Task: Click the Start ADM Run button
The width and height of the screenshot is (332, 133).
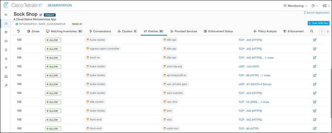Action: pos(318,23)
